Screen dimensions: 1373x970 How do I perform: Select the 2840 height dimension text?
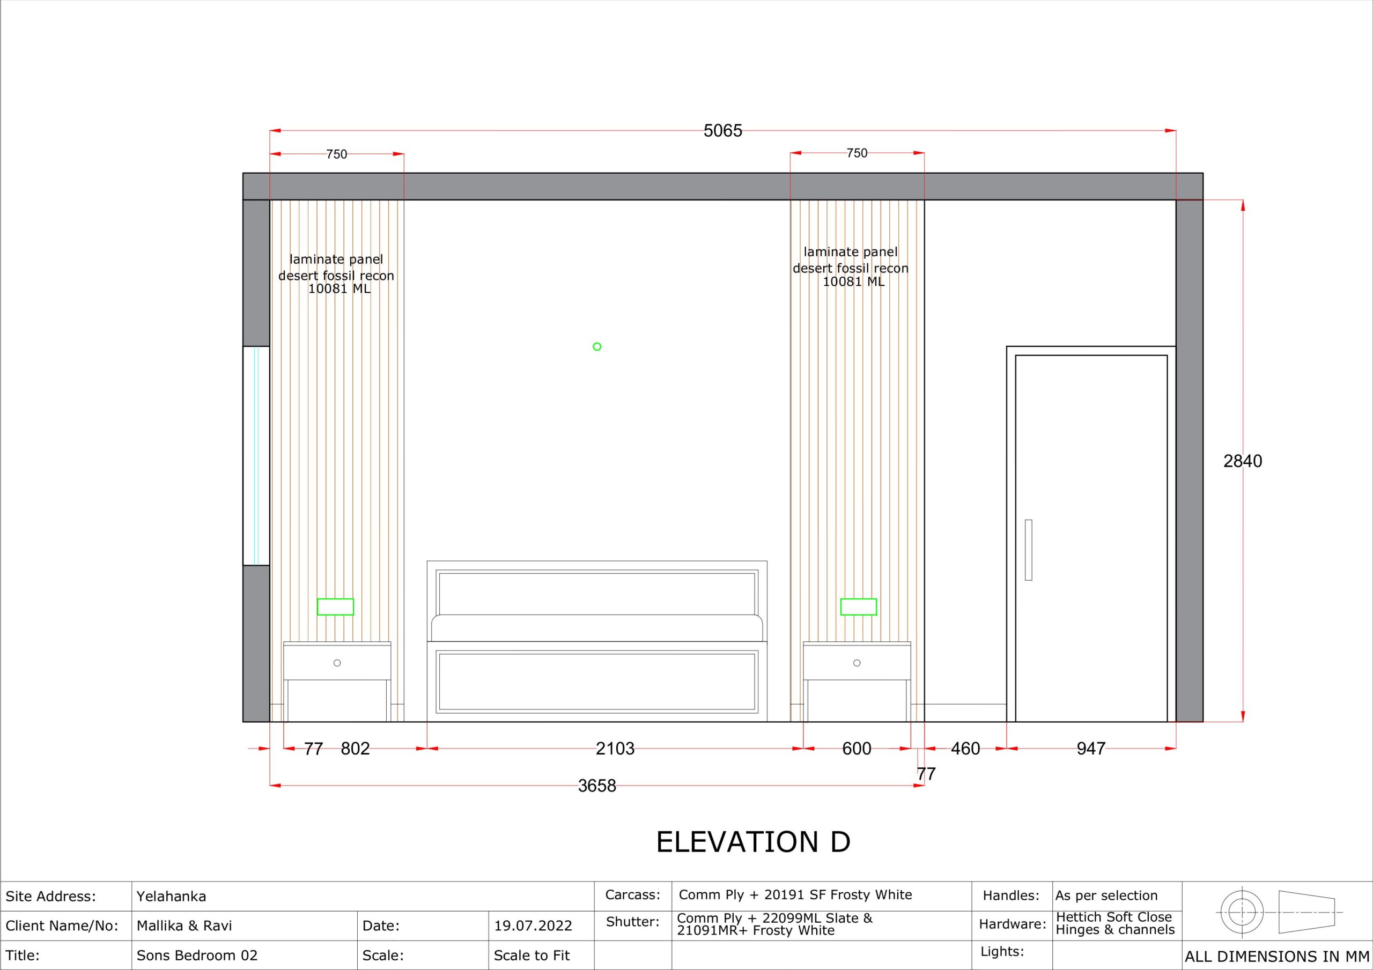(1242, 461)
